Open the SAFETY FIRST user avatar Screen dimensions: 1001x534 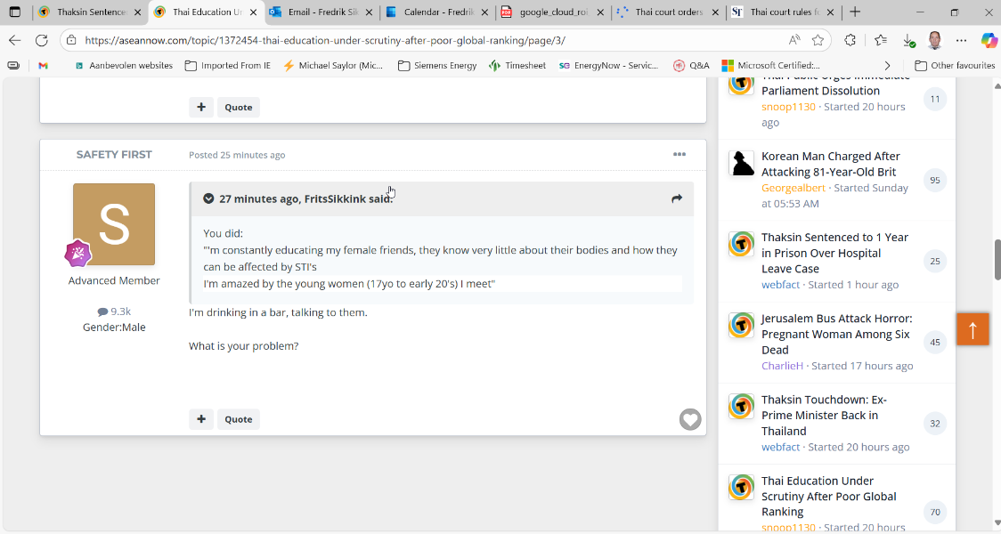(114, 224)
